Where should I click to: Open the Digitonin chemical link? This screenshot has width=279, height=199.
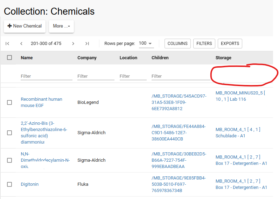tap(30, 184)
